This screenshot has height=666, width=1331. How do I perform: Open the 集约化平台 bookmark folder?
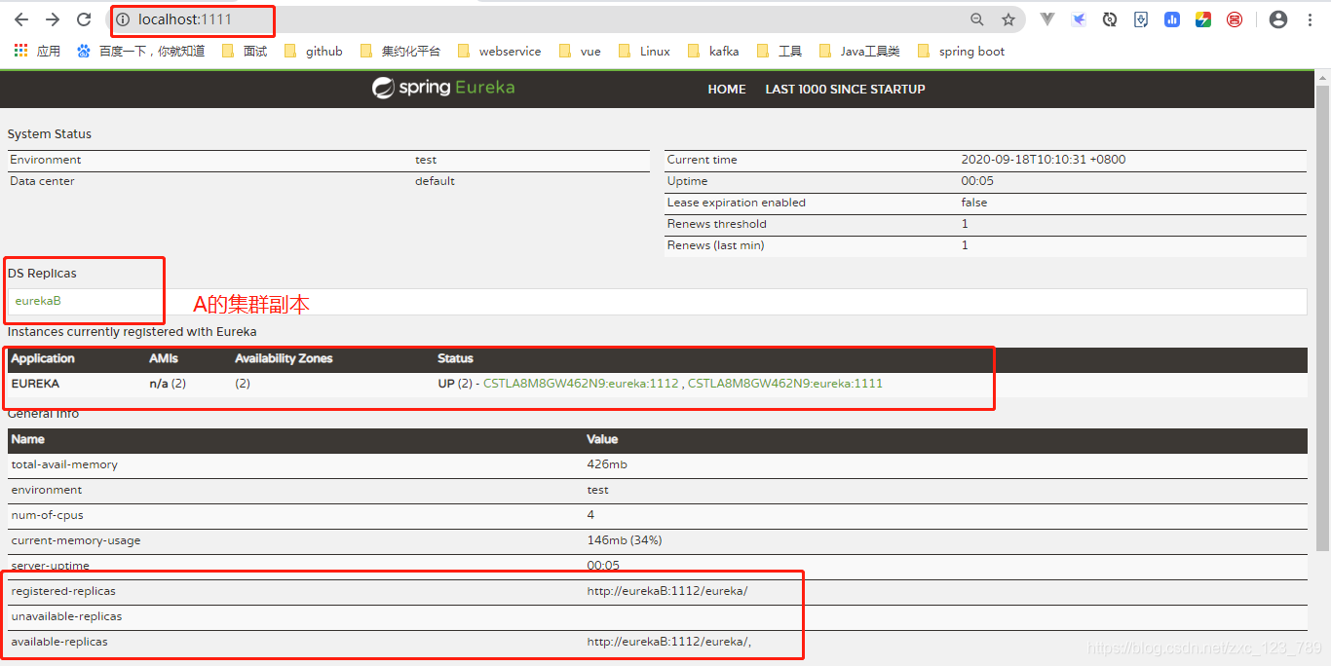399,52
